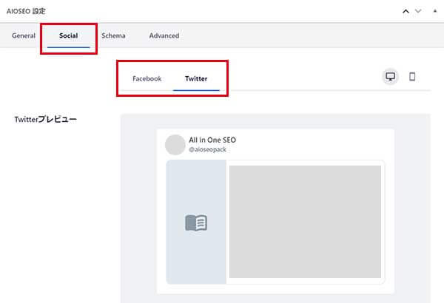Click the All in One SEO name

[212, 140]
